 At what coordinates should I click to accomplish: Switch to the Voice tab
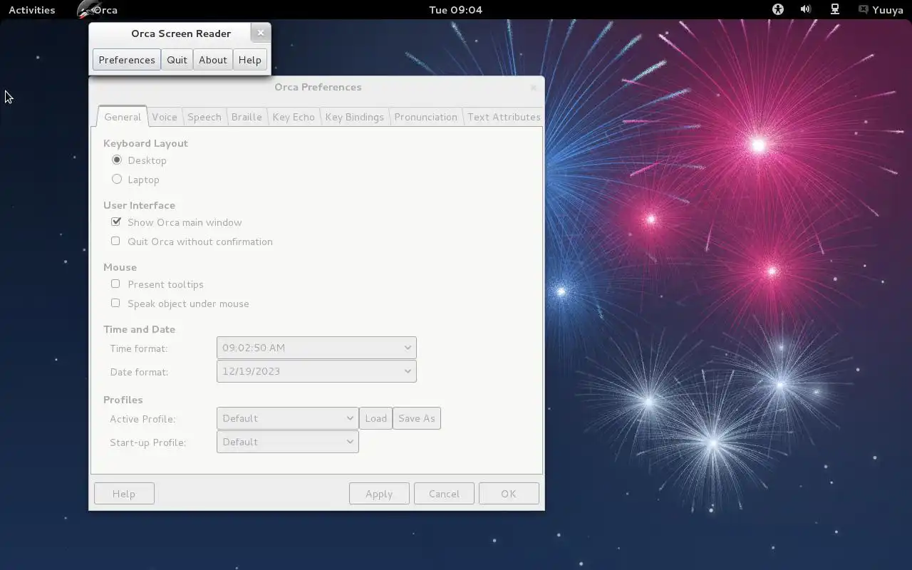point(165,117)
